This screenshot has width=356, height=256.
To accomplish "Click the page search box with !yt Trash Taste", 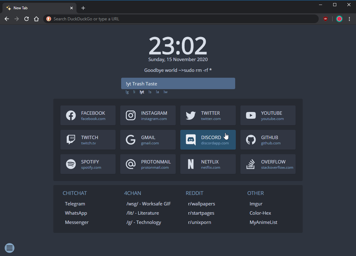I will pos(178,84).
